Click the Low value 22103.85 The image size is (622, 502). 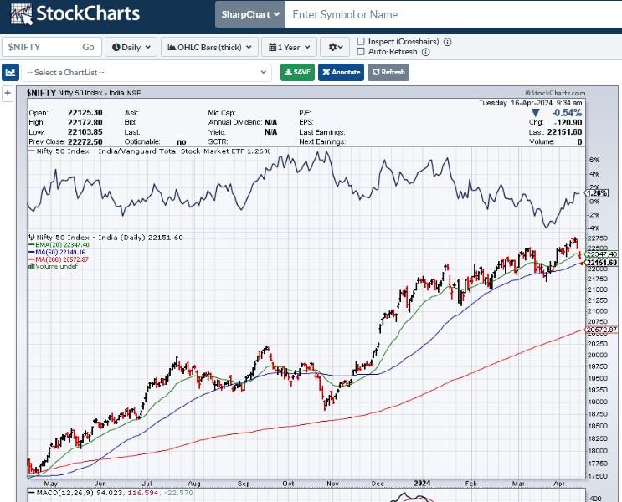(x=85, y=132)
